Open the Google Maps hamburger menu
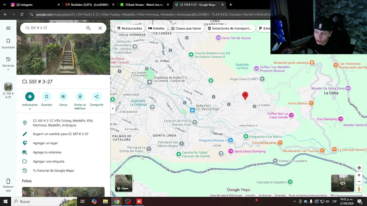 pyautogui.click(x=8, y=28)
